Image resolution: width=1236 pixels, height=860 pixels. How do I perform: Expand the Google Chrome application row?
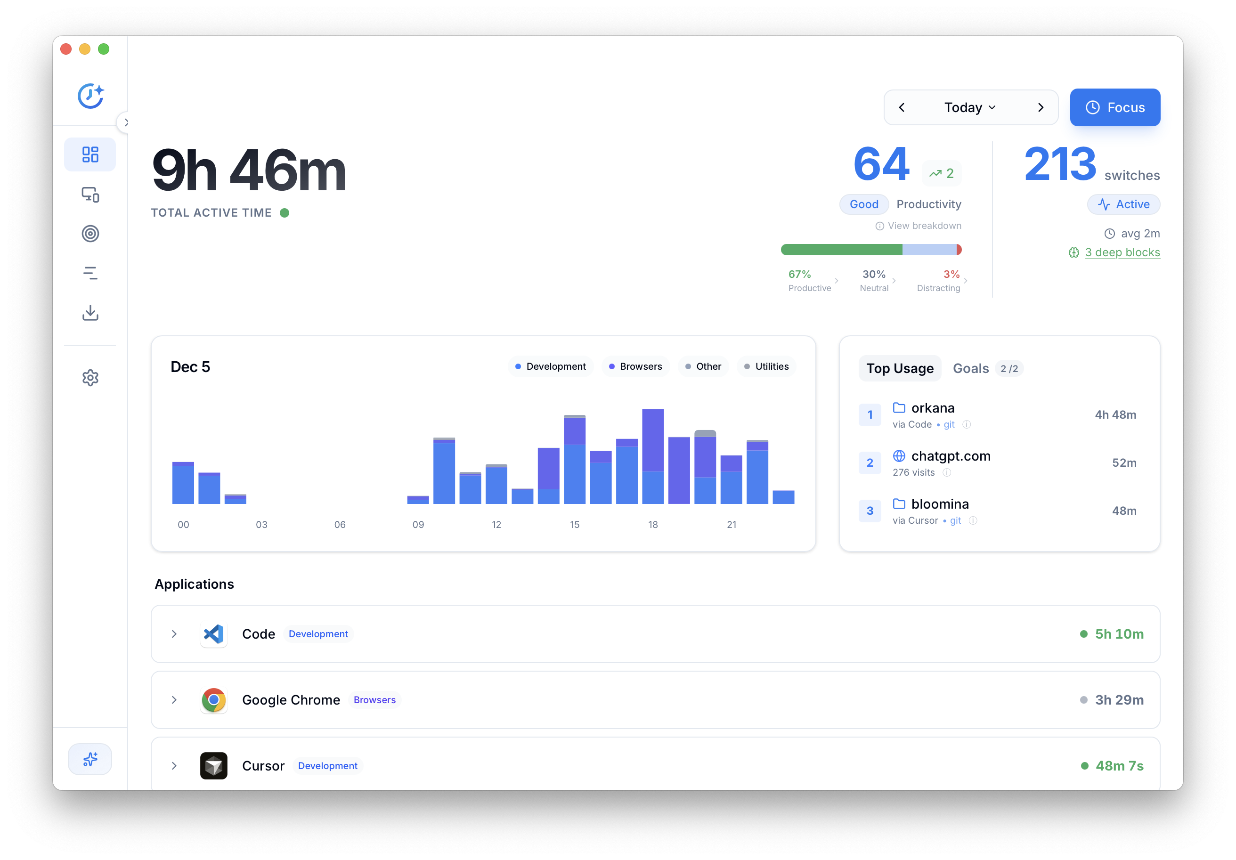174,699
